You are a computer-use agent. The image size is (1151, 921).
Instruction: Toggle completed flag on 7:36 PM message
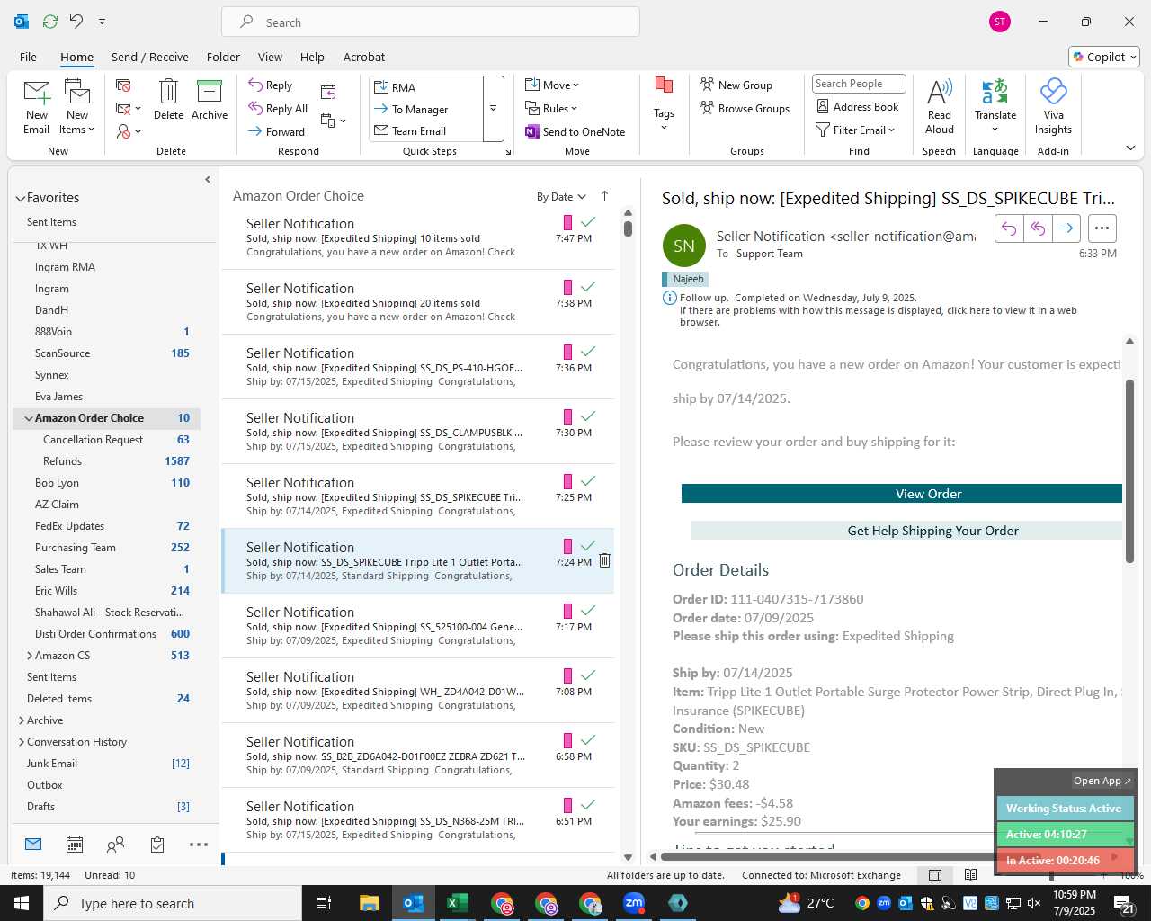[588, 351]
